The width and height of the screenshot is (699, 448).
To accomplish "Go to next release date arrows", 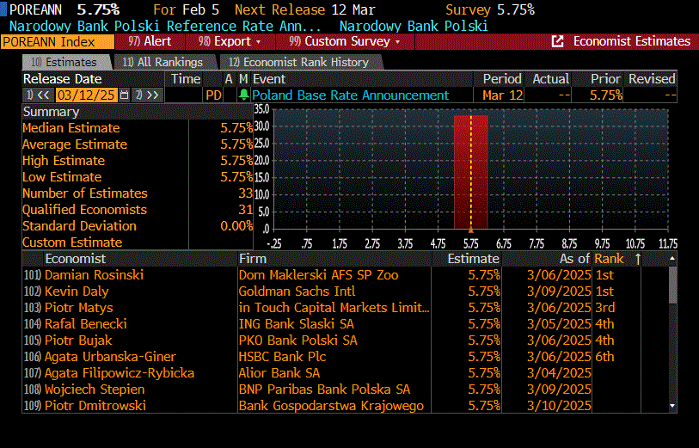I will [148, 95].
